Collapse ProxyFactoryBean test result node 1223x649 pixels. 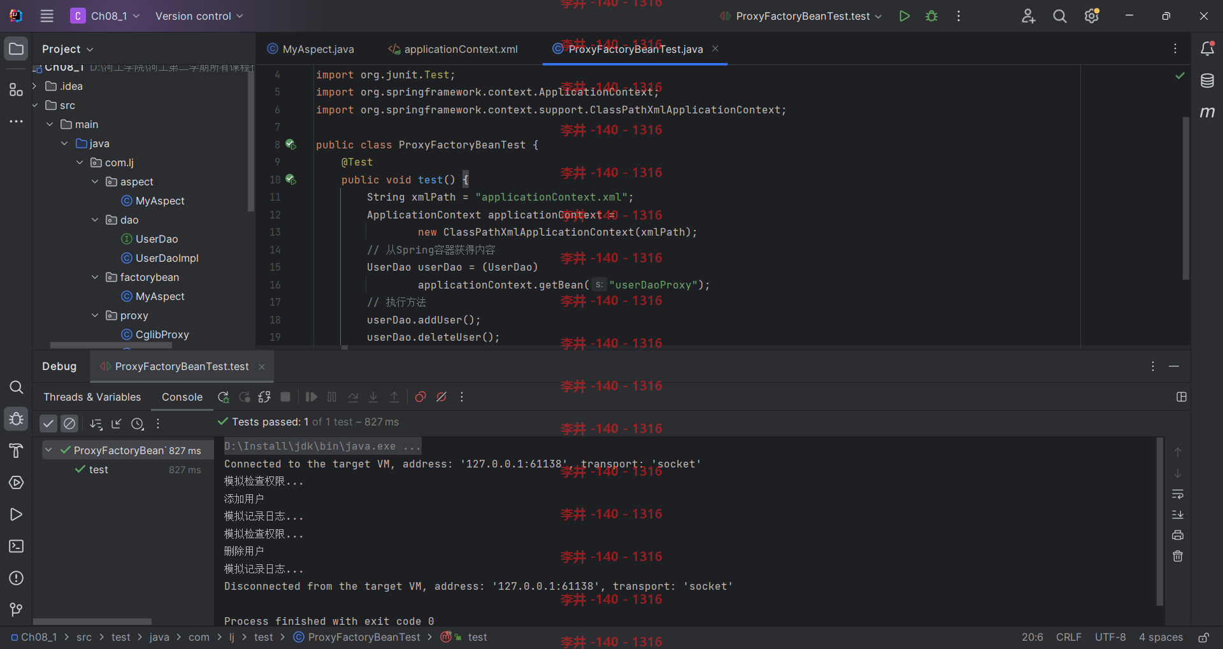(x=48, y=450)
